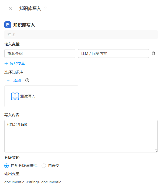This screenshot has width=162, height=190.
Task: Click the 概念介绍 variable name field
Action: coord(40,54)
